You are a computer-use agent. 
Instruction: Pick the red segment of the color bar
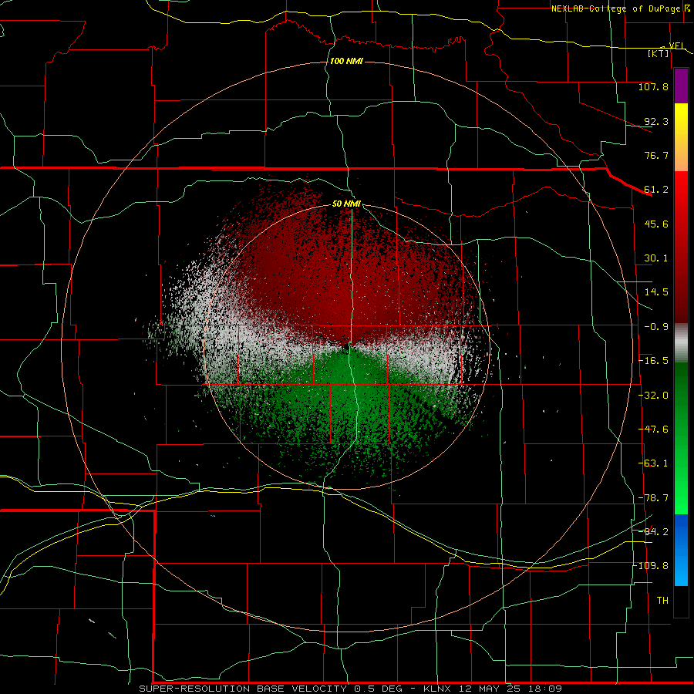681,247
